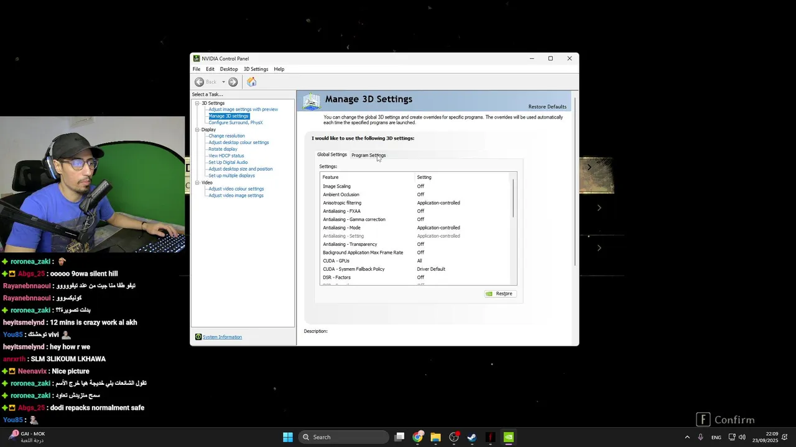Open View HDCP status task

click(226, 156)
